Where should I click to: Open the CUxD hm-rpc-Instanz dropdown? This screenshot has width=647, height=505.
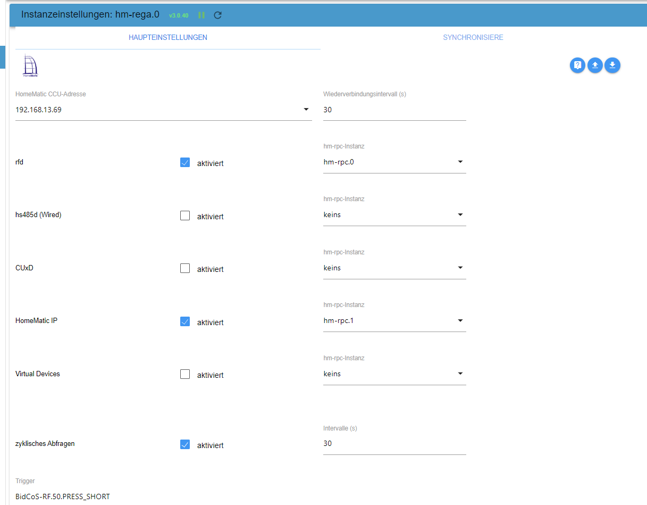pyautogui.click(x=394, y=268)
